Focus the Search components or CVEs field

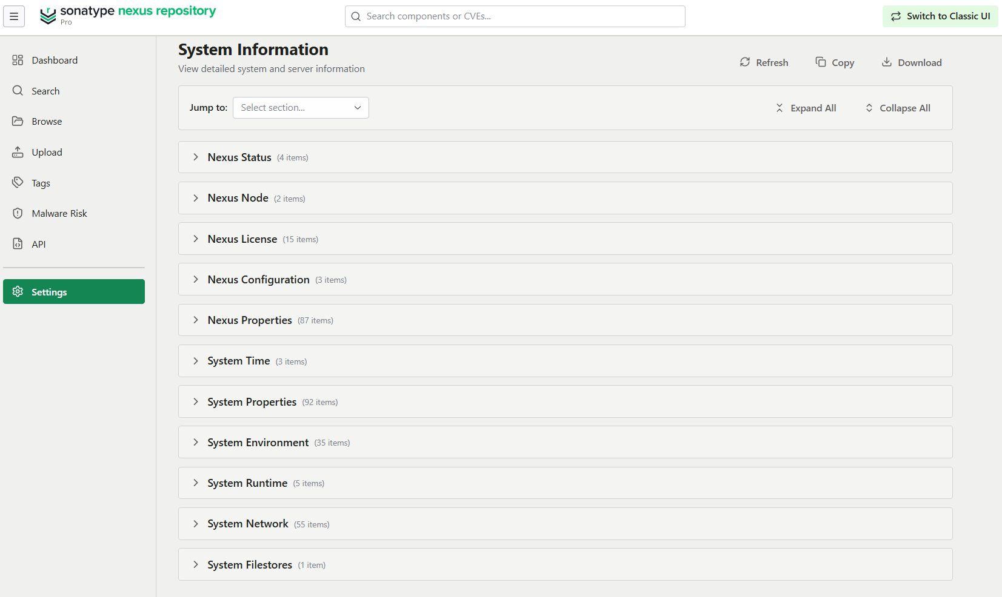pos(515,16)
